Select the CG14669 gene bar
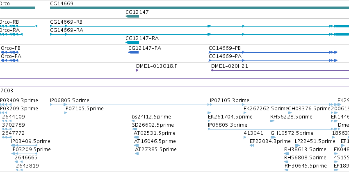Image resolution: width=349 pixels, height=172 pixels. coord(199,8)
